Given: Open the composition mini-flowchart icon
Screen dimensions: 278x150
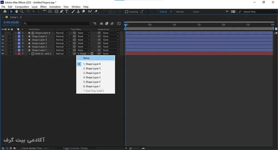Looking at the screenshot, I should (95, 24).
